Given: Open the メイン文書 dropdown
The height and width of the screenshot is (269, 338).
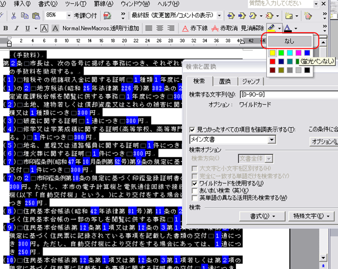Looking at the screenshot, I should pyautogui.click(x=272, y=140).
